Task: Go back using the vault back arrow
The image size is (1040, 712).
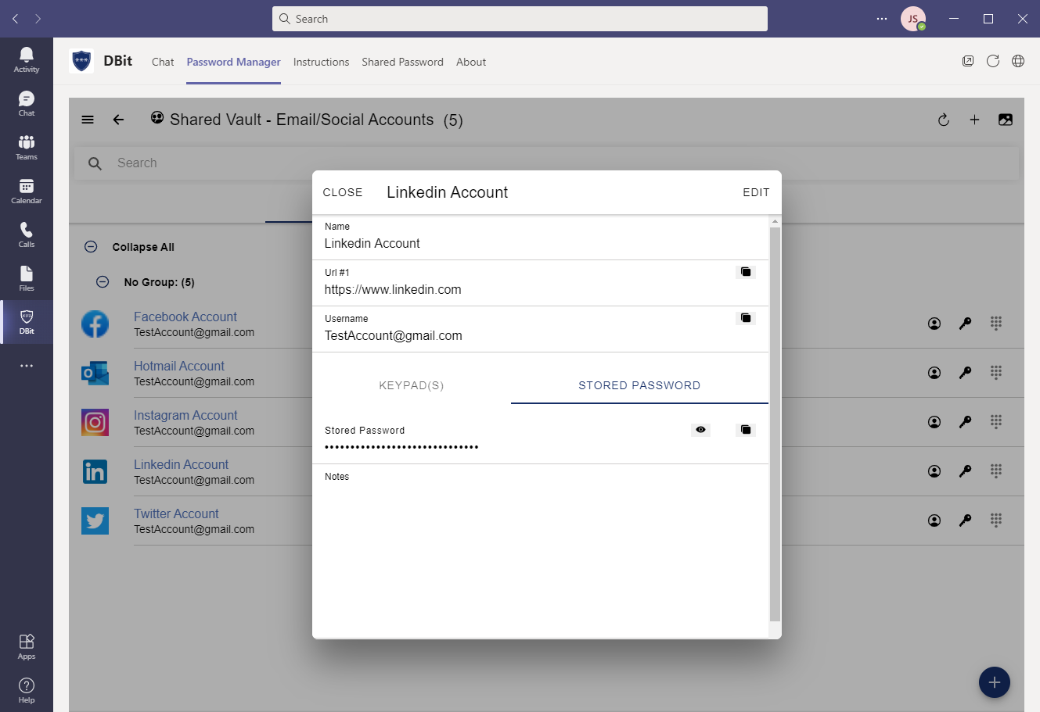Action: pos(118,120)
